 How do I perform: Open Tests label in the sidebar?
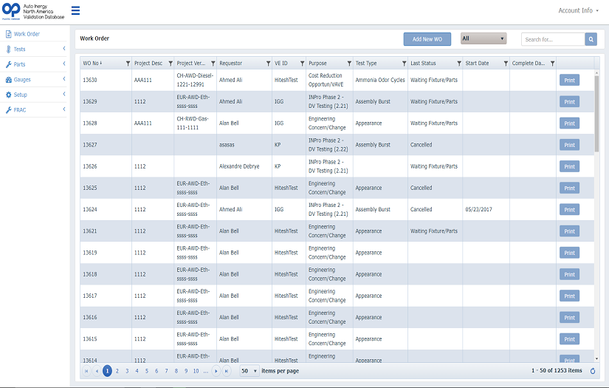click(x=19, y=50)
